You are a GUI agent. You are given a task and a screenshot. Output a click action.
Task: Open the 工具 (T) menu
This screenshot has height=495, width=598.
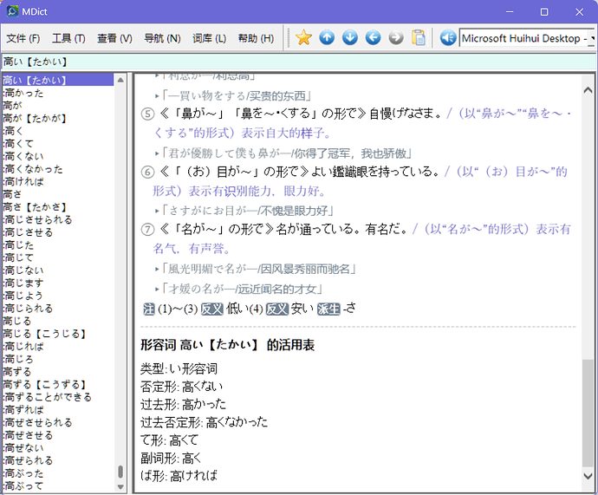click(x=68, y=38)
